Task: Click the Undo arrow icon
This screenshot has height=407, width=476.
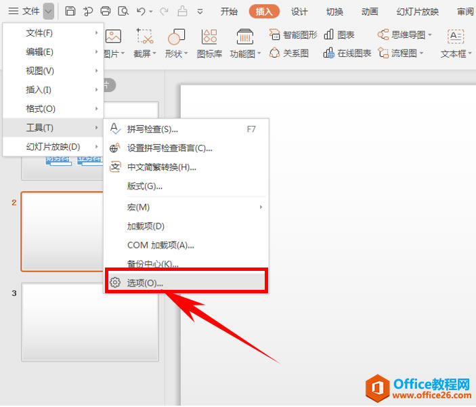Action: coord(141,12)
